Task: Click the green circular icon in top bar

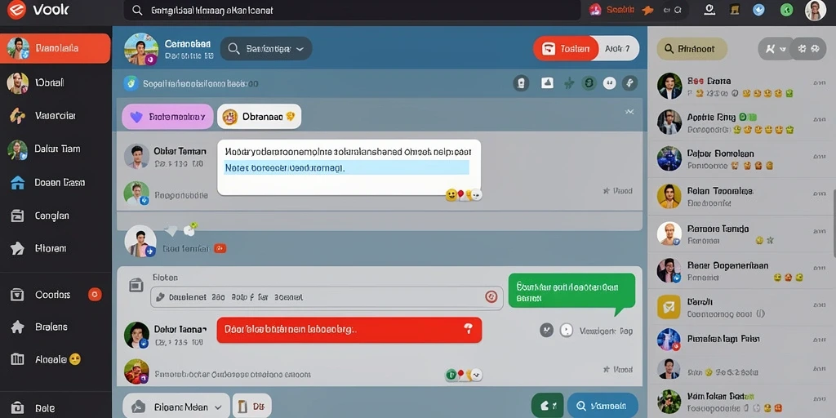Action: coord(786,10)
